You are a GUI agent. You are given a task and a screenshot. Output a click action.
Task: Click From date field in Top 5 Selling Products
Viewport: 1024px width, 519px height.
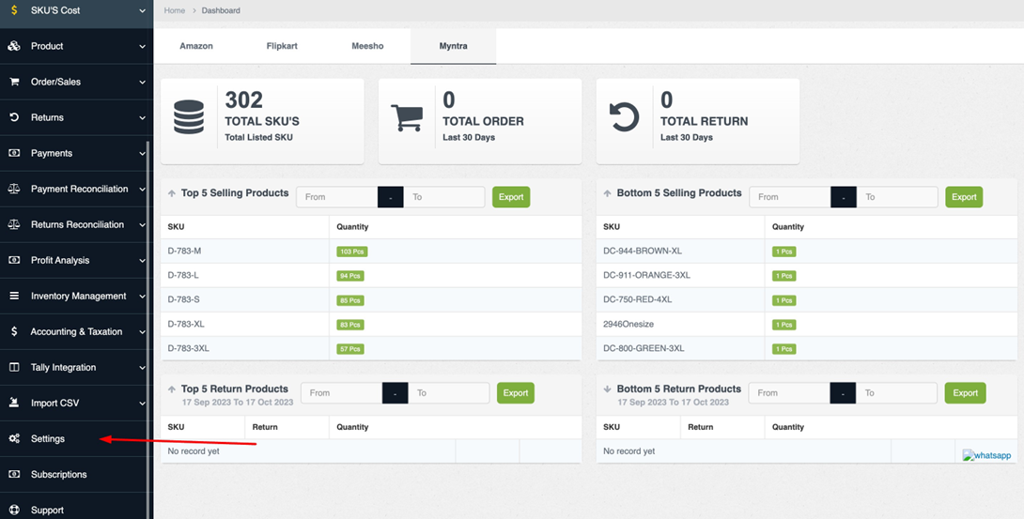click(x=337, y=197)
